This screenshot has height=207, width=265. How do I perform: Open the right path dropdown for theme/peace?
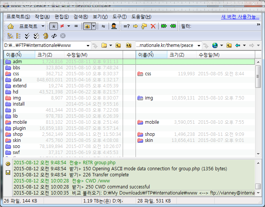(199, 45)
